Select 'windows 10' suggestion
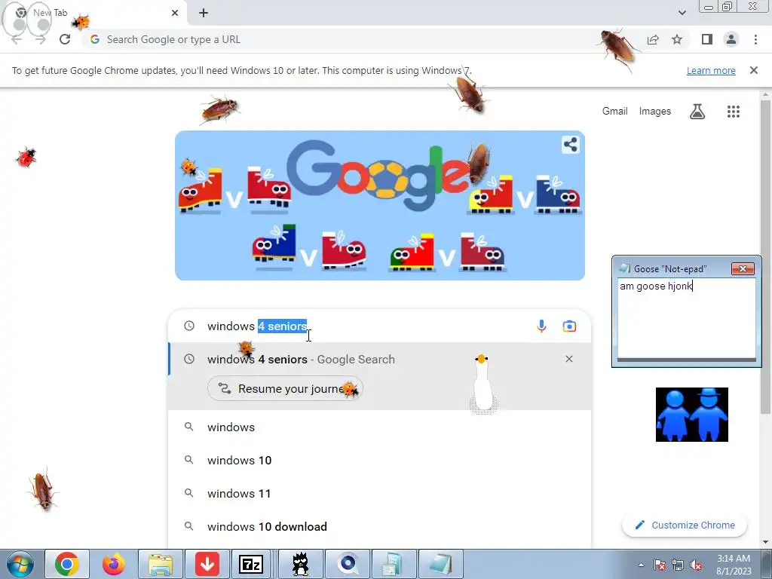 pyautogui.click(x=379, y=461)
